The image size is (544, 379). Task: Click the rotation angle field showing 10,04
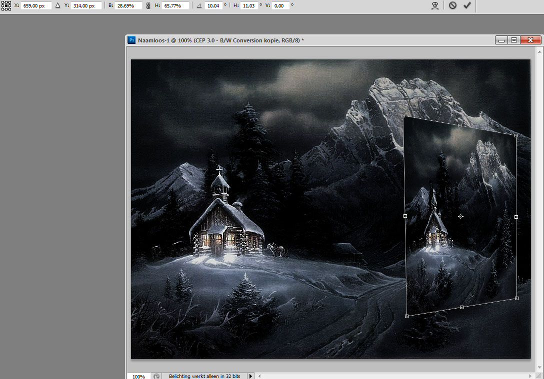coord(213,5)
